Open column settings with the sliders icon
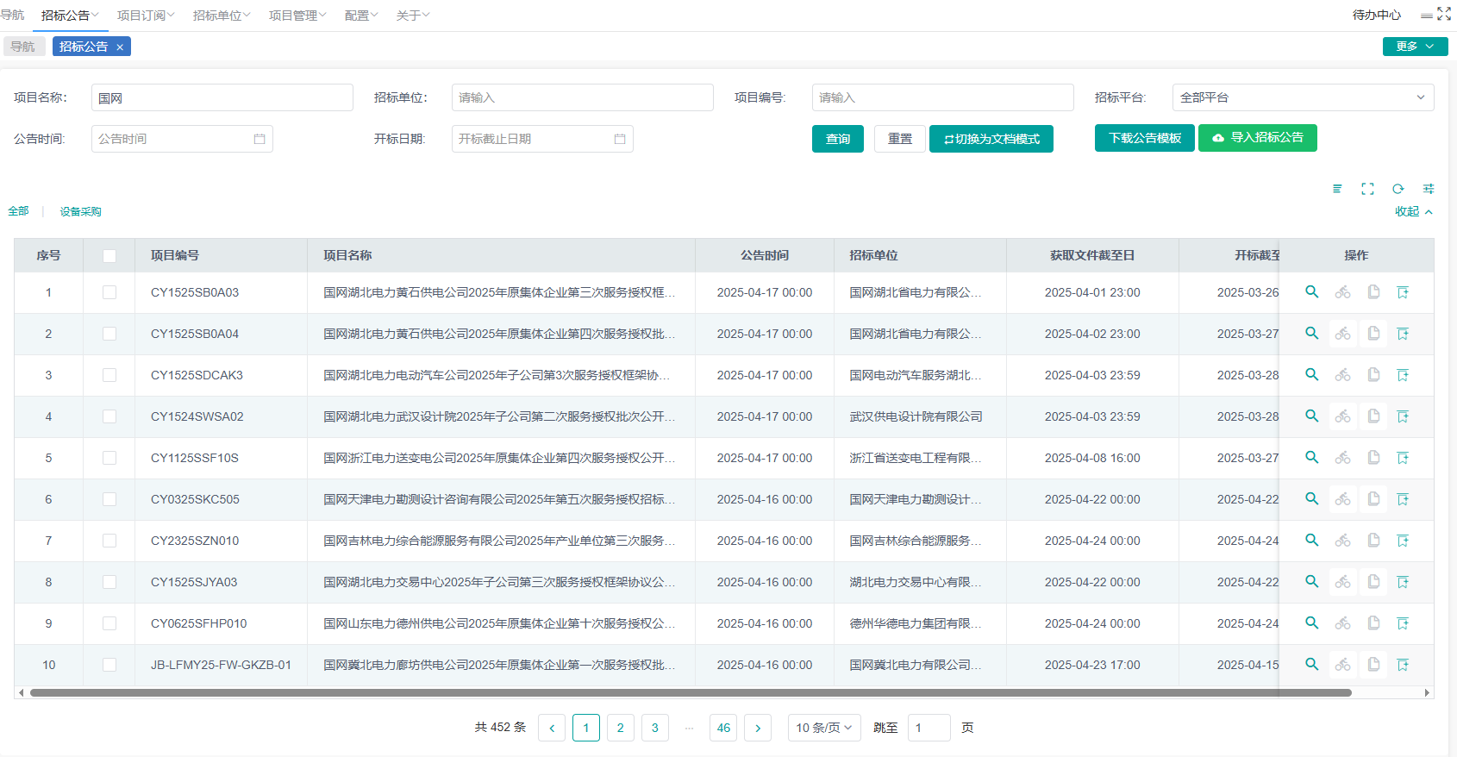 pyautogui.click(x=1429, y=189)
